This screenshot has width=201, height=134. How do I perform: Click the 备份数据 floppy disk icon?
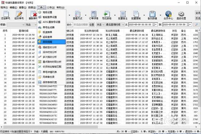[152, 15]
